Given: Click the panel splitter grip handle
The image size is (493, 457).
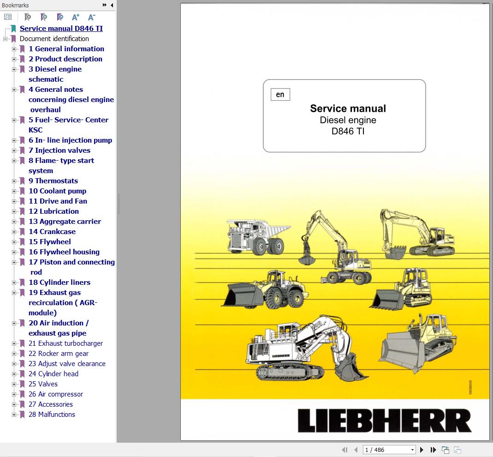Looking at the screenshot, I should pos(119,204).
